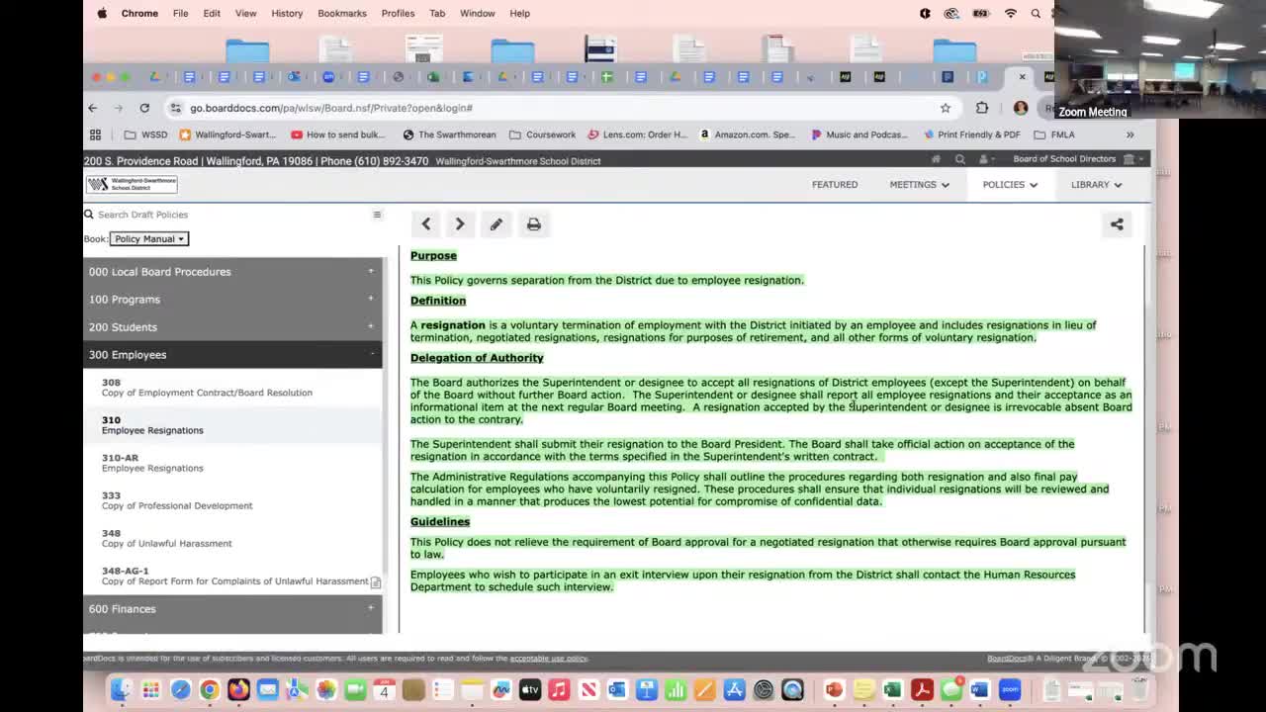Go to the next policy with right arrow
1266x712 pixels.
click(x=460, y=224)
